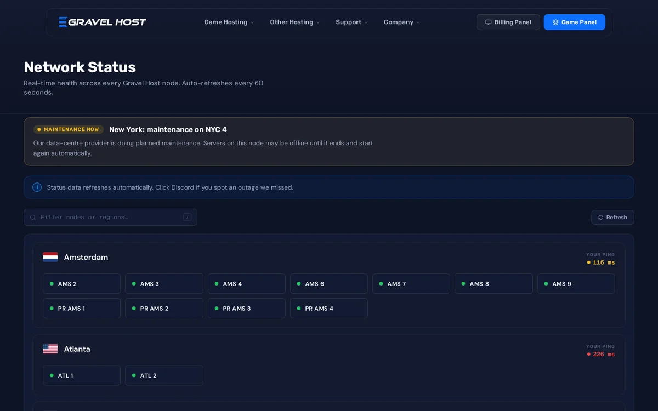
Task: Select the AMS 9 node
Action: click(x=576, y=284)
